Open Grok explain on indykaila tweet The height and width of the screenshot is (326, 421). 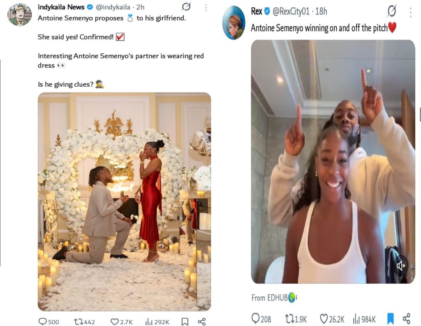click(186, 7)
